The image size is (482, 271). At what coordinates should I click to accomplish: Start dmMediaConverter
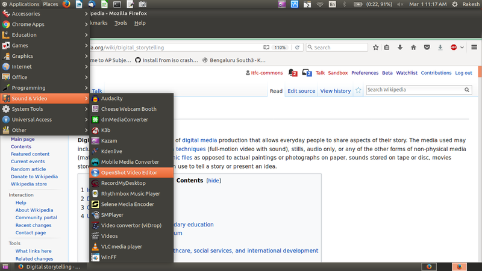[x=131, y=119]
